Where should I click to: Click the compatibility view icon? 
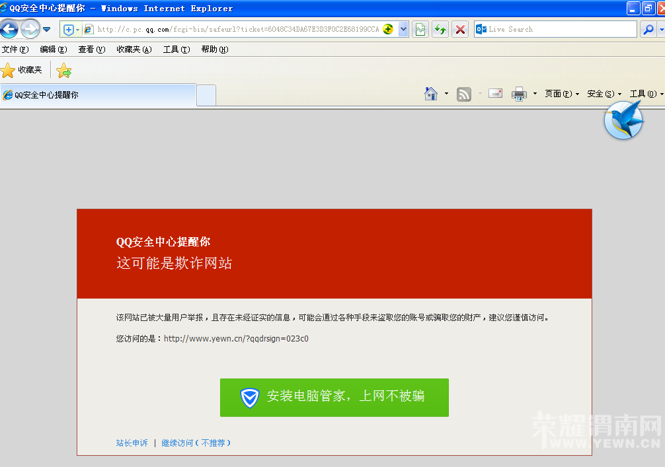tap(420, 29)
